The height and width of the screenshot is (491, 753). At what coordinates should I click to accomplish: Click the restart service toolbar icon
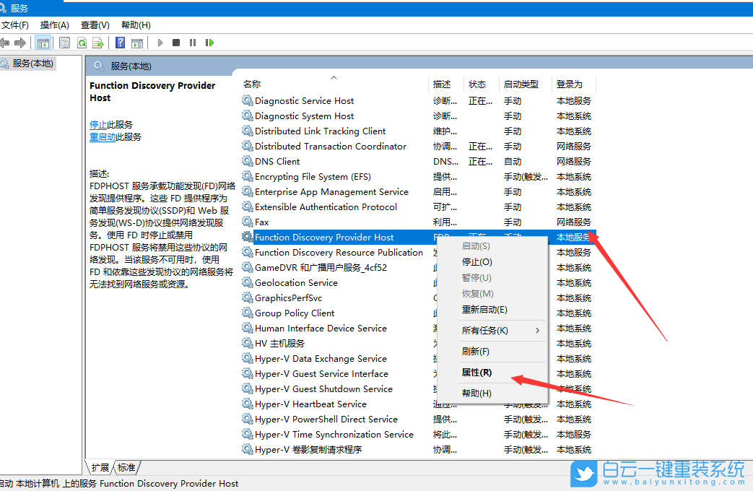[x=210, y=42]
